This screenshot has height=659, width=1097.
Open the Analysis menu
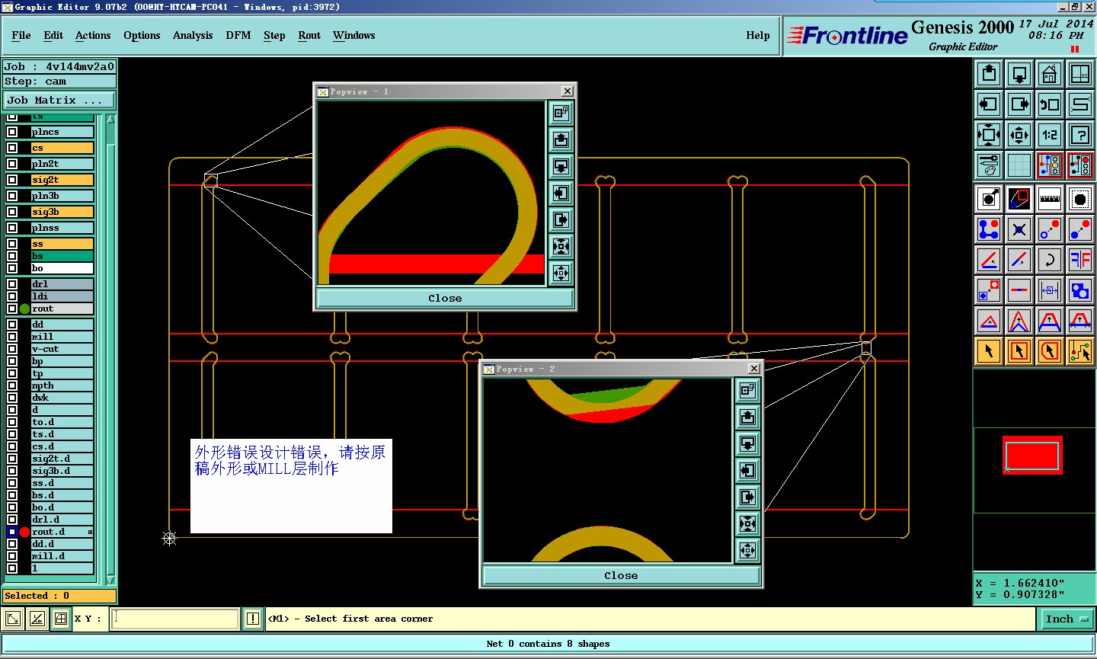[x=193, y=35]
